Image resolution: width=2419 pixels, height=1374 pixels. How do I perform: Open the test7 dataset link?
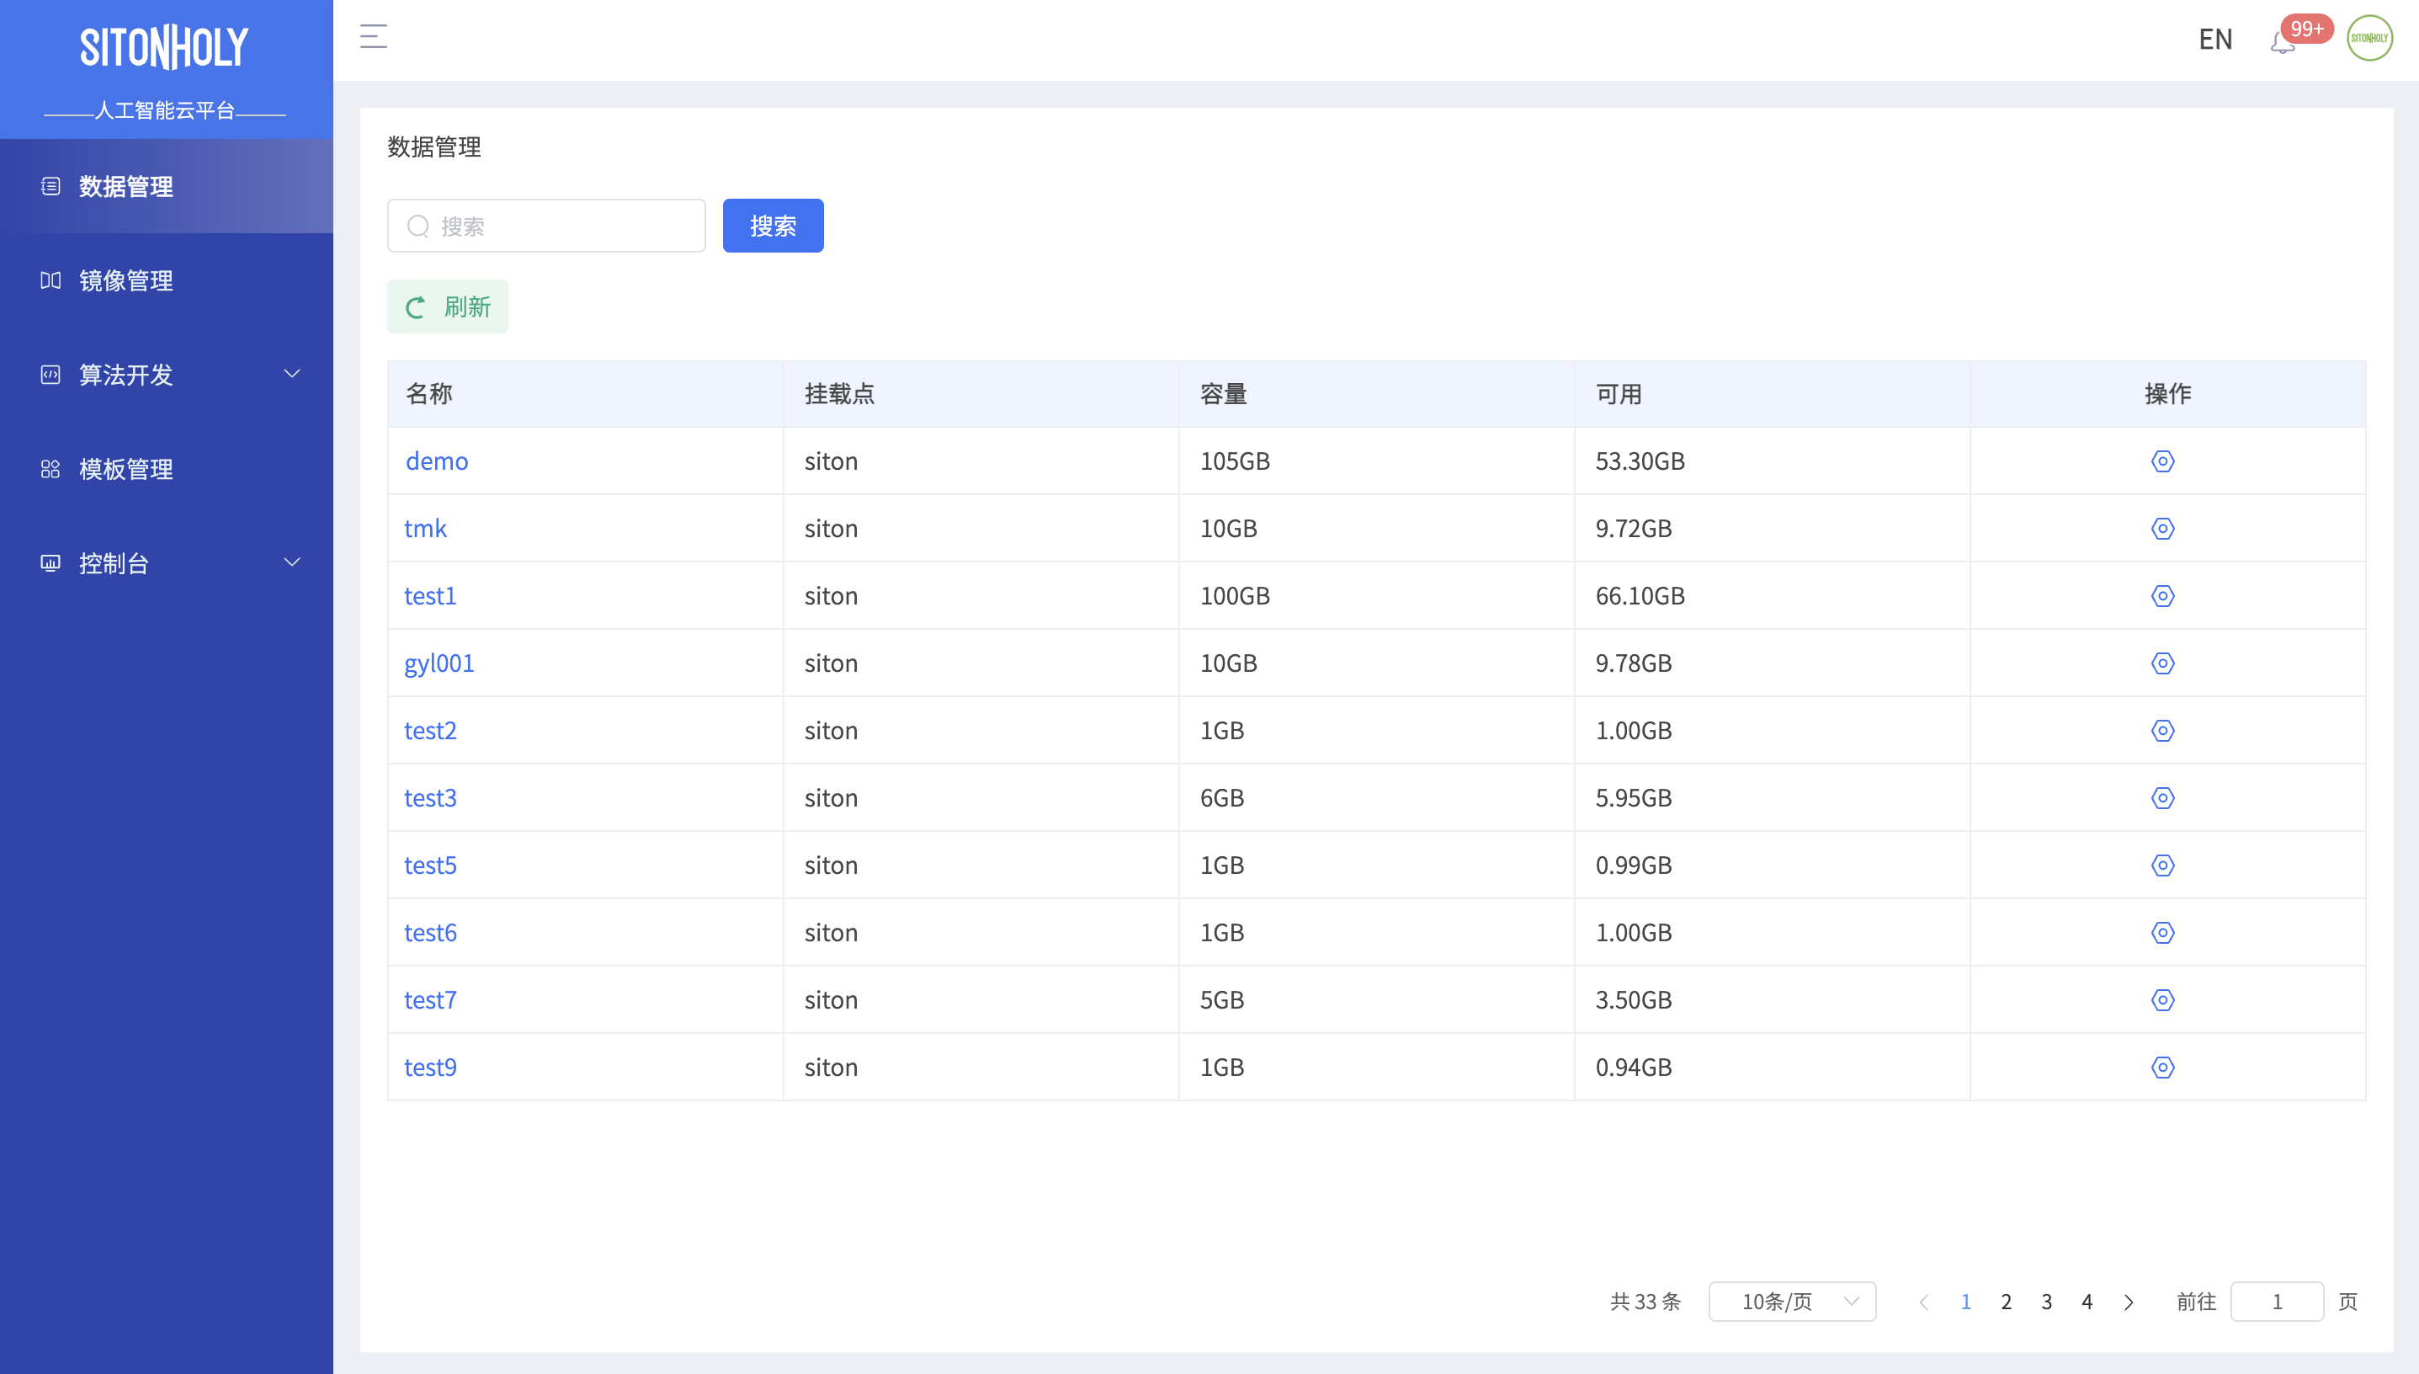pyautogui.click(x=430, y=1000)
